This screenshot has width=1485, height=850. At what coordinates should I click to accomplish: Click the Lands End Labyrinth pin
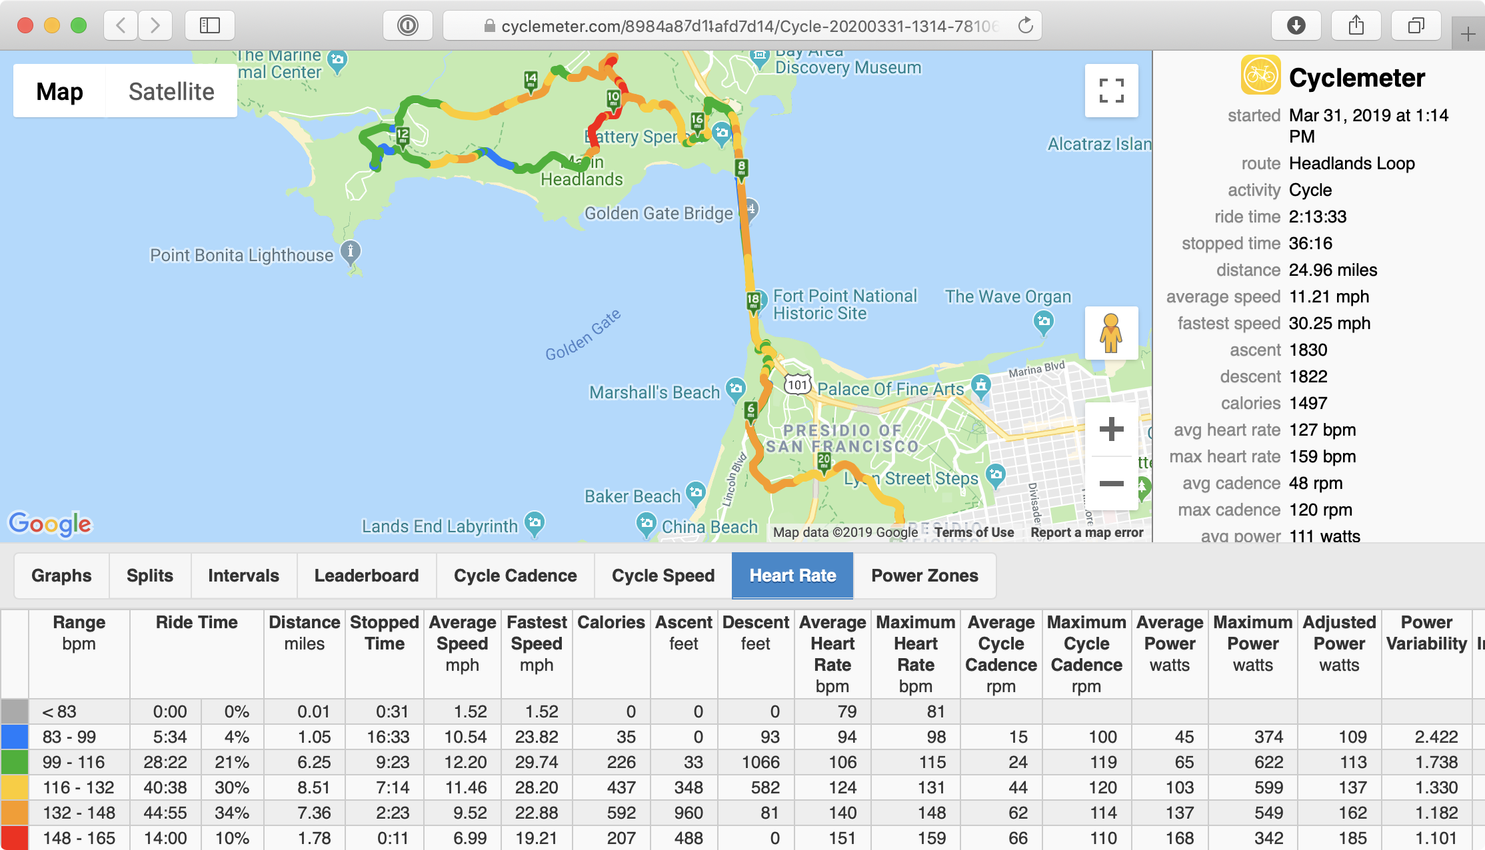[x=534, y=523]
